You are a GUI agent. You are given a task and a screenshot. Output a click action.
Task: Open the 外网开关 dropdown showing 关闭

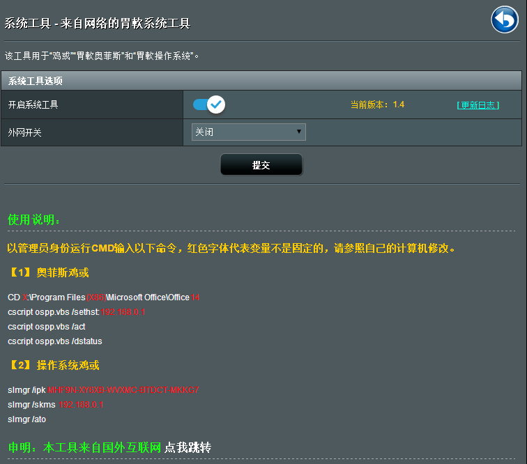248,132
